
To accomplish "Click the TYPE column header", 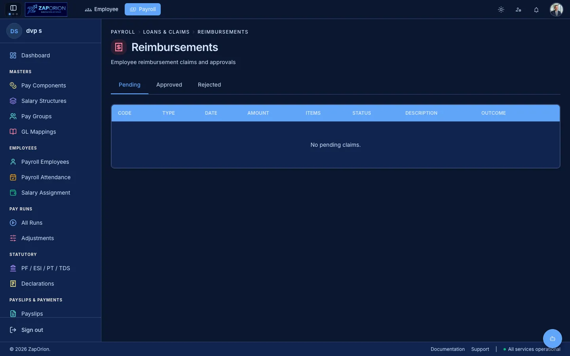I will (x=169, y=113).
